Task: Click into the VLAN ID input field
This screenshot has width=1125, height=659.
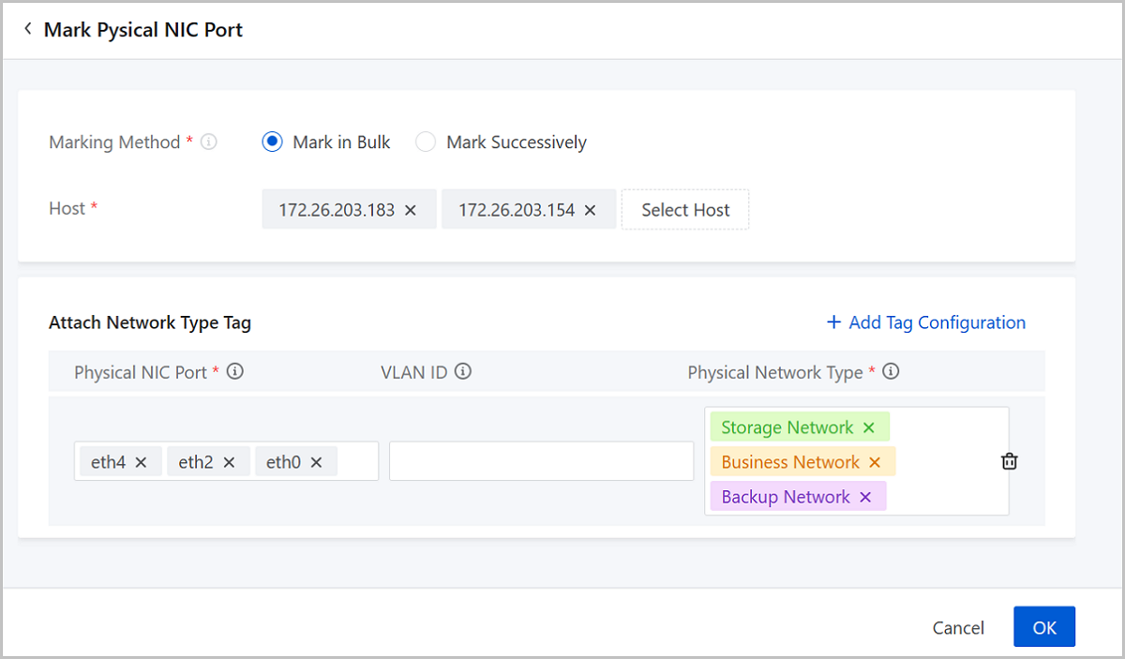Action: (x=541, y=461)
